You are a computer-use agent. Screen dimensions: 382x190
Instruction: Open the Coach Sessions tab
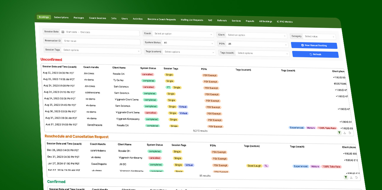pyautogui.click(x=97, y=18)
